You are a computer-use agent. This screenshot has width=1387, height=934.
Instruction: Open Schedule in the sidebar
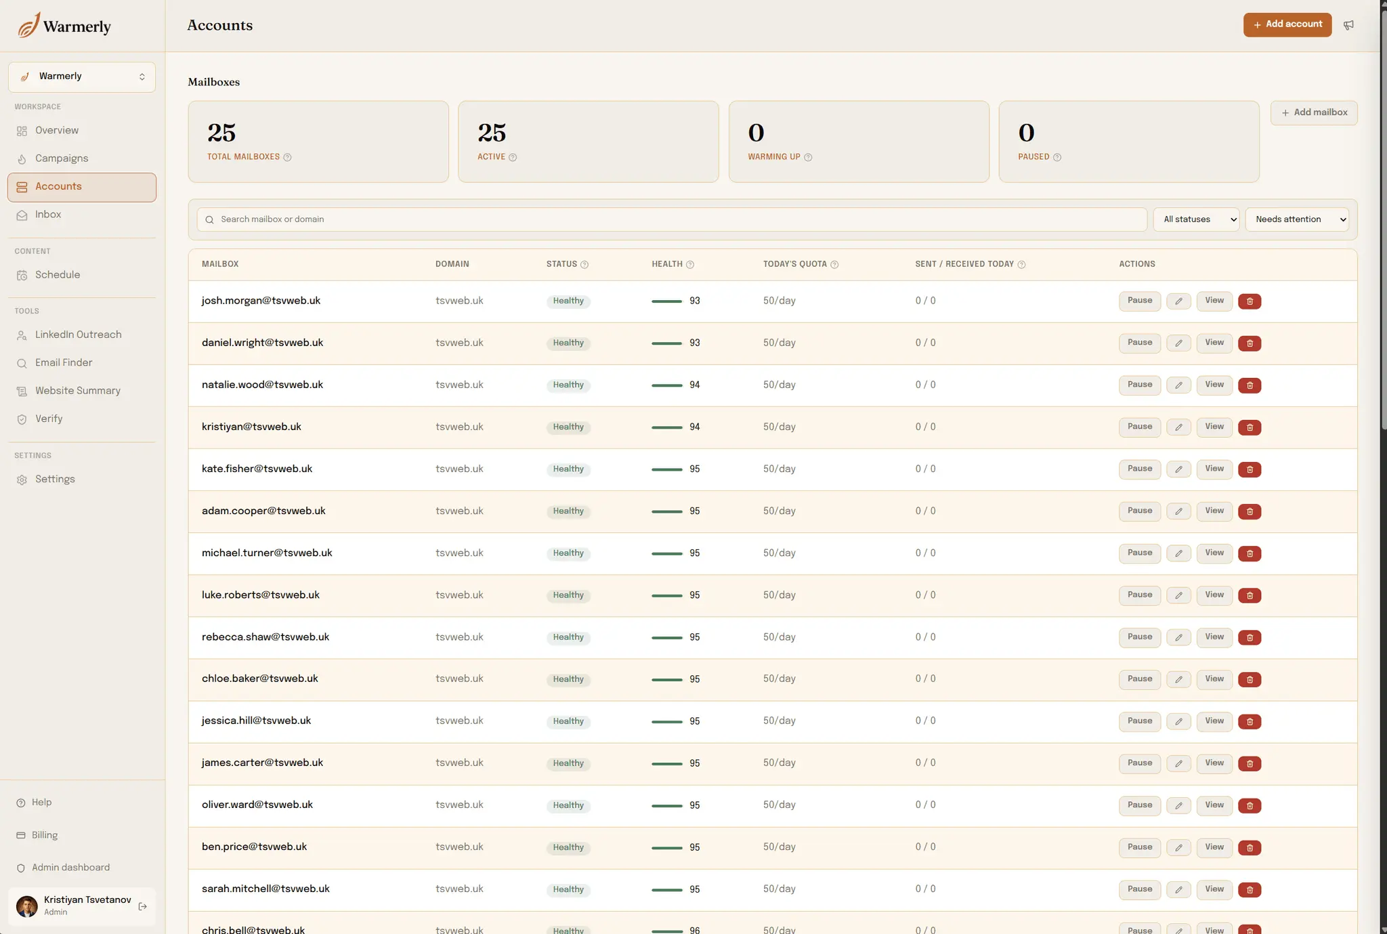point(82,275)
